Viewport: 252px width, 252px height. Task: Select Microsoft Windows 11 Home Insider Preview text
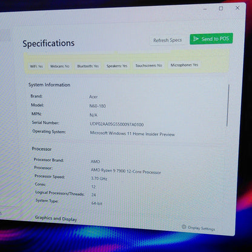click(x=132, y=133)
